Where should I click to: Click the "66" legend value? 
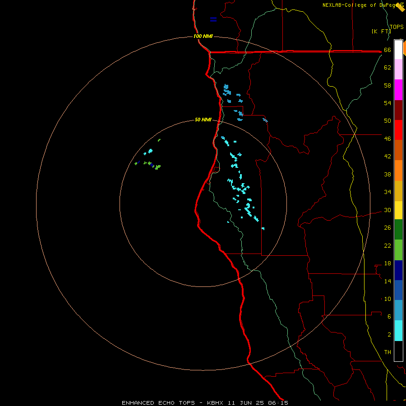388,50
